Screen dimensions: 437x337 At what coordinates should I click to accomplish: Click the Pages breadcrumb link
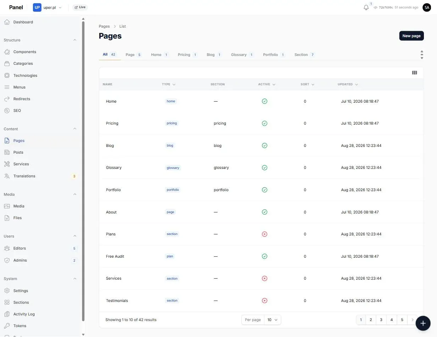click(104, 26)
